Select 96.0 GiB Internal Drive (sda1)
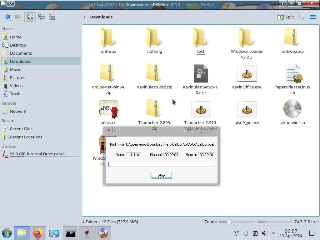Screen dimensions: 320x240 41,154
